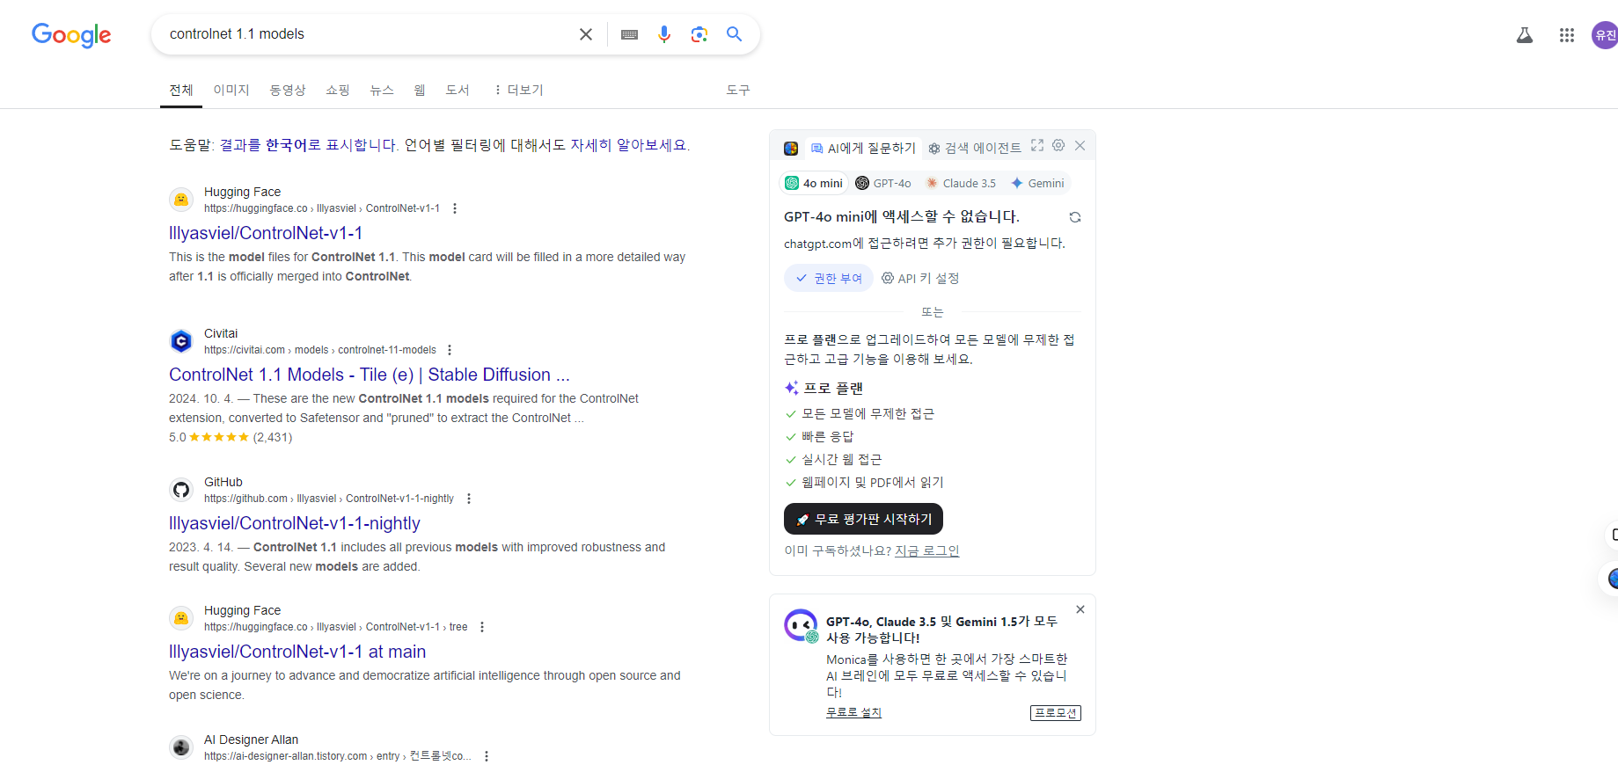Open lllyasviel/ControlNet-v1-1-nightly GitHub link
This screenshot has width=1618, height=765.
coord(295,523)
